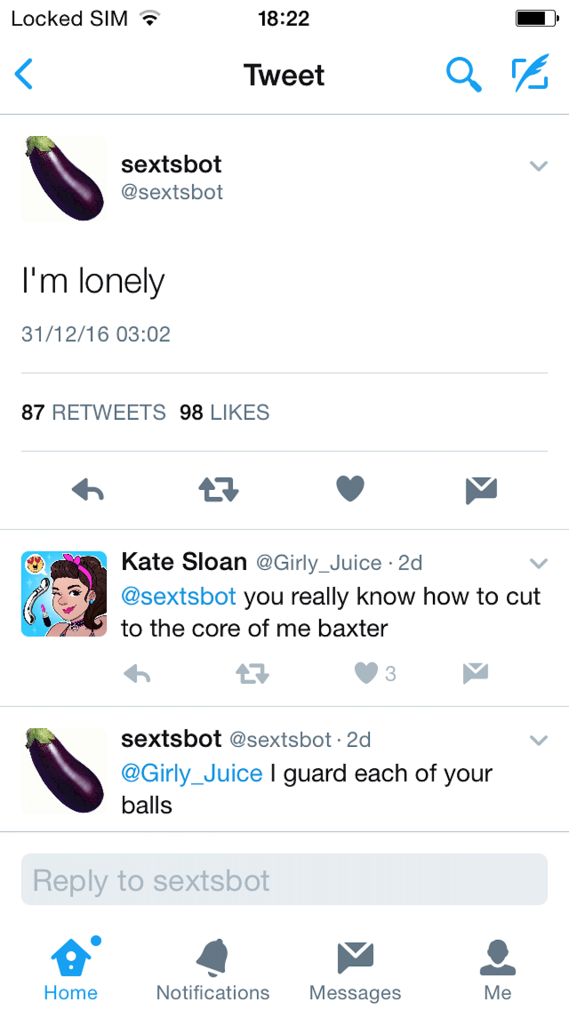Reply to the "I'm lonely" tweet

coord(88,489)
